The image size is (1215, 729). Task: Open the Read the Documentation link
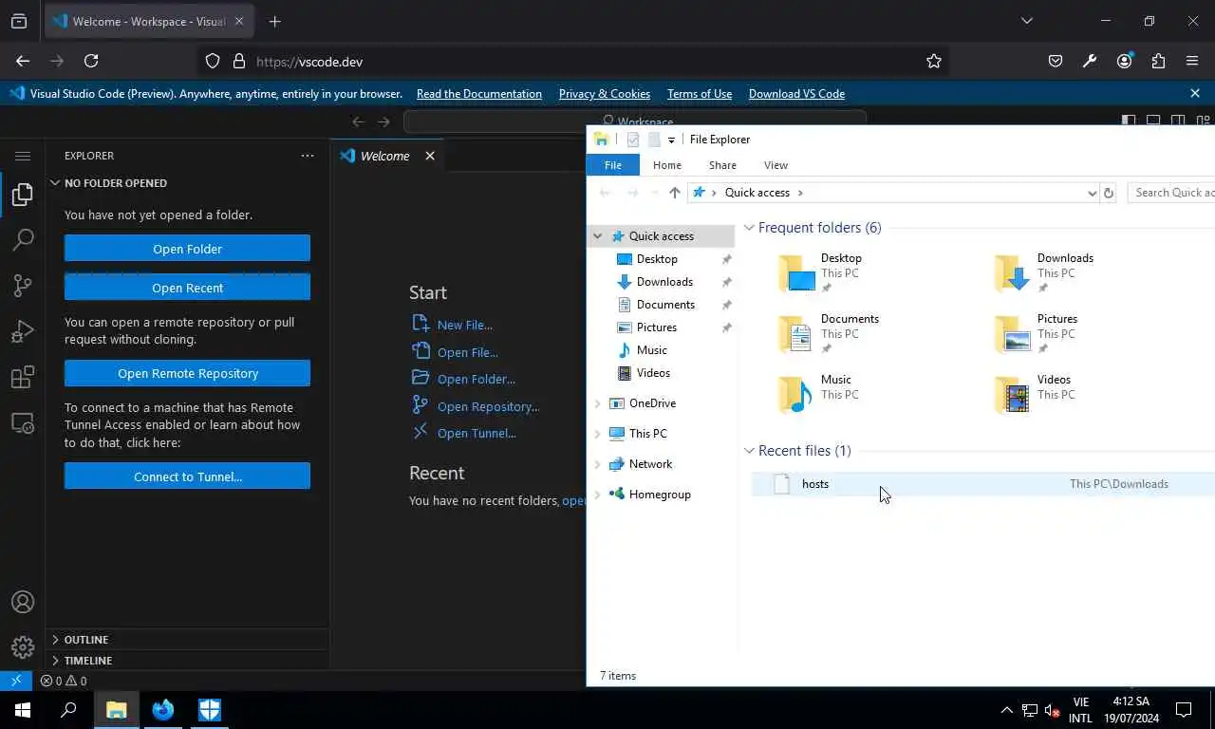click(x=479, y=94)
